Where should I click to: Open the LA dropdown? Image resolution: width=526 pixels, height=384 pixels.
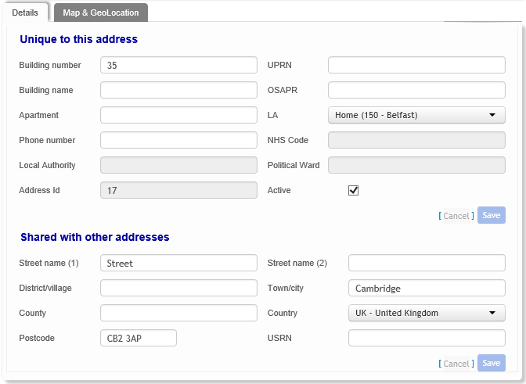[416, 115]
